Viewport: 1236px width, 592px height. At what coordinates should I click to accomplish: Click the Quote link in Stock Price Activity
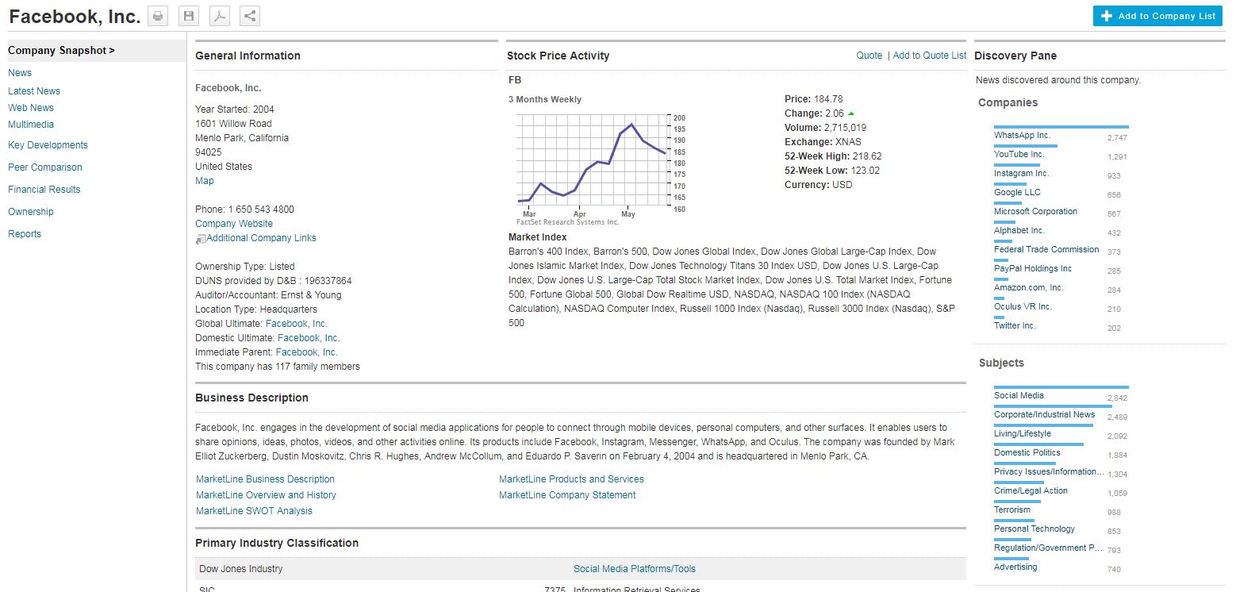(x=869, y=56)
